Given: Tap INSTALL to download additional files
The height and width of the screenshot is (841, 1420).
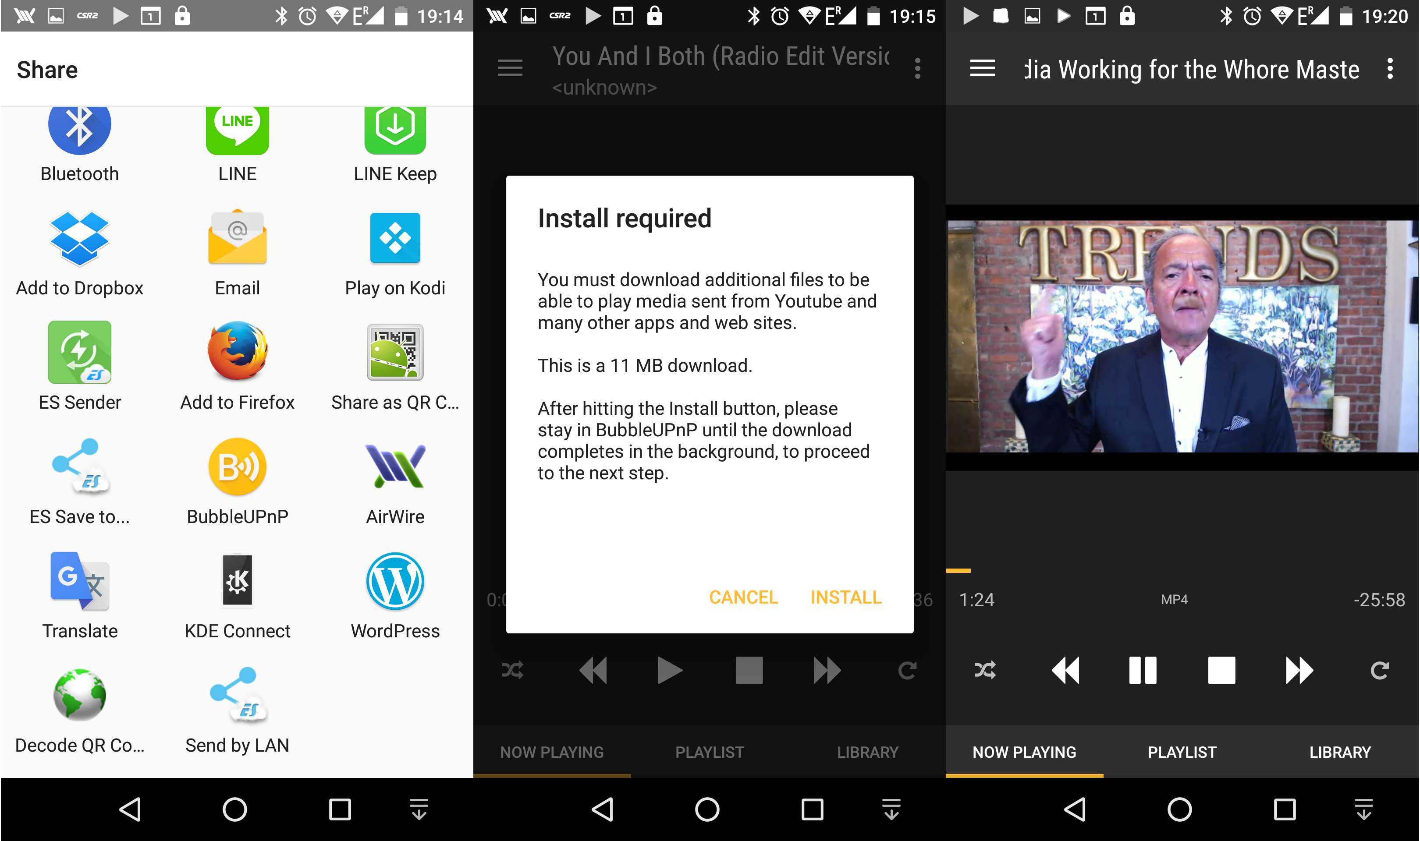Looking at the screenshot, I should click(x=846, y=597).
